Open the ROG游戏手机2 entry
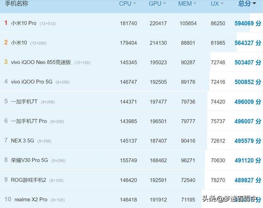 click(28, 180)
